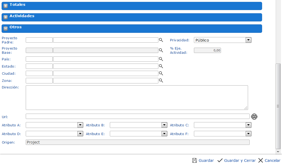Open the Atributo F dropdown
Viewport: 282px width, 165px height.
coord(248,134)
